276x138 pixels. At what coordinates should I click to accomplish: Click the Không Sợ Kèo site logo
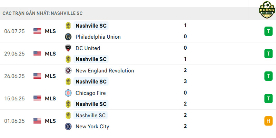(x=267, y=10)
